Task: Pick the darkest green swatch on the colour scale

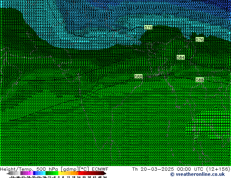Action: click(x=47, y=173)
